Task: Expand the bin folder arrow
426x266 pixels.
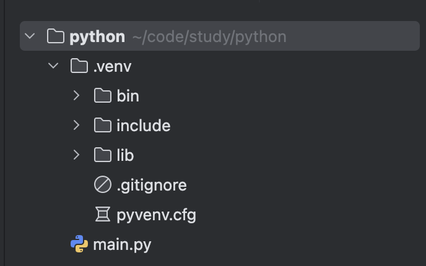Action: coord(77,95)
